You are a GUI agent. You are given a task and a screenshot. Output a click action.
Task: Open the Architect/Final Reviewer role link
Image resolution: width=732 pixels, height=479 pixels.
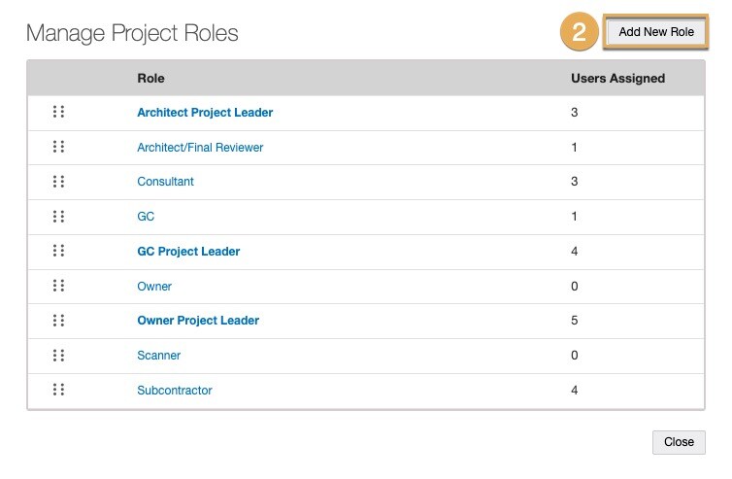click(x=200, y=148)
